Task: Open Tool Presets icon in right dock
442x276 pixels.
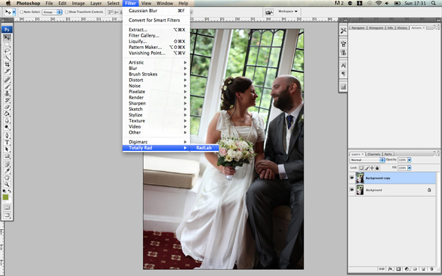Action: (343, 31)
